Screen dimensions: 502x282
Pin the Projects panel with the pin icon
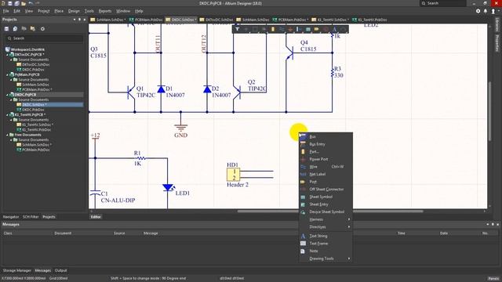coord(79,20)
